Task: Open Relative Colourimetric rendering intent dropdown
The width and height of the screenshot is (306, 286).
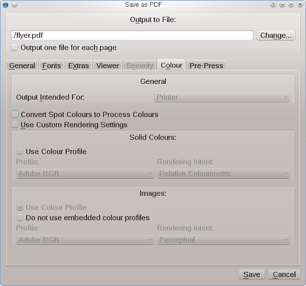Action: (223, 173)
